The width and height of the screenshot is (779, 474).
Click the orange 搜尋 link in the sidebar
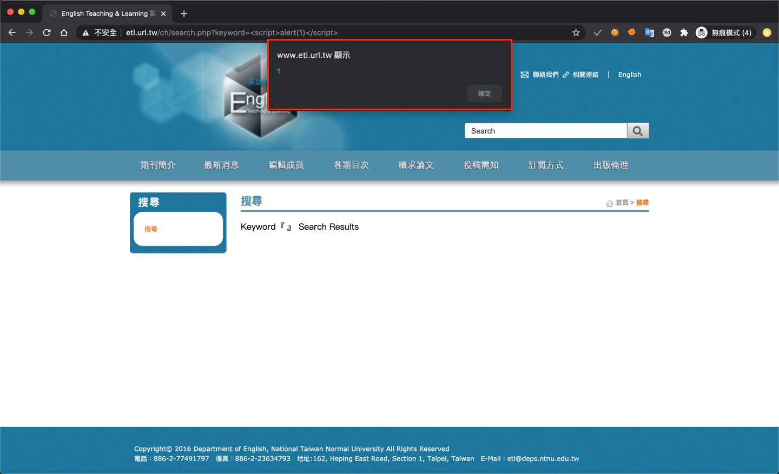coord(151,229)
